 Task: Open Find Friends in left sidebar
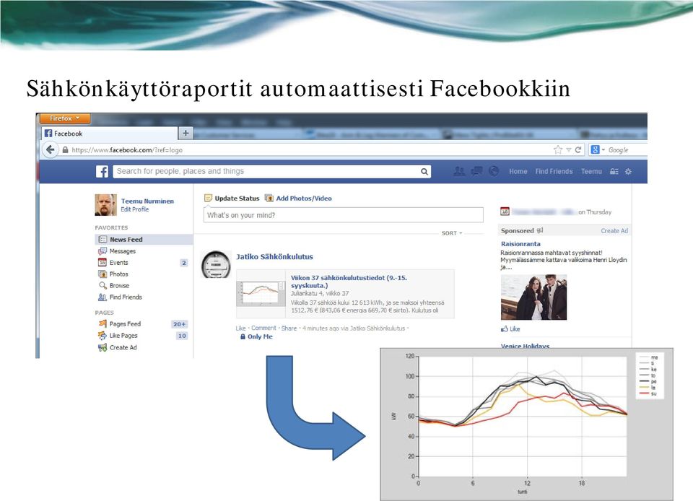(126, 297)
